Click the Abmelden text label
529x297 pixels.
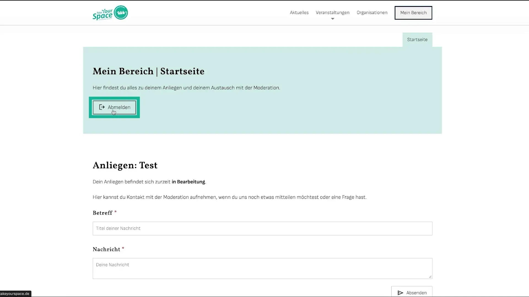pyautogui.click(x=119, y=107)
